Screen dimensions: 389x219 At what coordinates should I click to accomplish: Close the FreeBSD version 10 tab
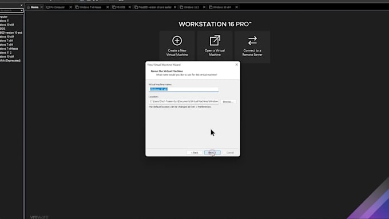point(175,7)
